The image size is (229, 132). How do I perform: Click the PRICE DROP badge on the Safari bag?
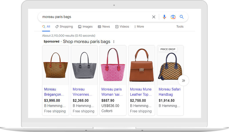(x=168, y=49)
